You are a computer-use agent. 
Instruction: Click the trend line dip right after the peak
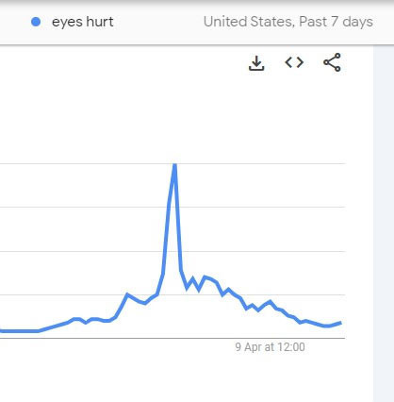pyautogui.click(x=187, y=287)
